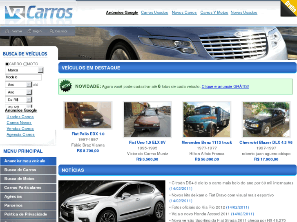Image resolution: width=297 pixels, height=222 pixels.
Task: Open Busca de Carros menu item
Action: click(29, 170)
